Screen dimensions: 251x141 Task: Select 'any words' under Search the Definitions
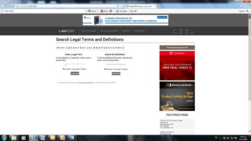pyautogui.click(x=113, y=69)
